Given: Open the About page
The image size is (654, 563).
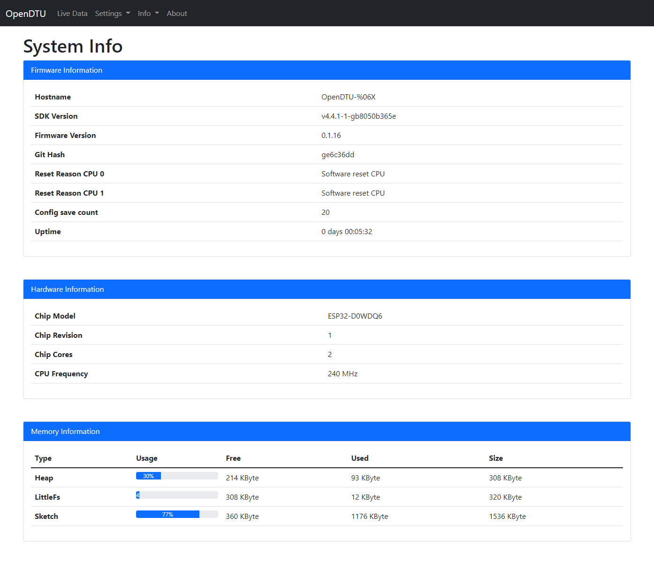Looking at the screenshot, I should (x=177, y=14).
